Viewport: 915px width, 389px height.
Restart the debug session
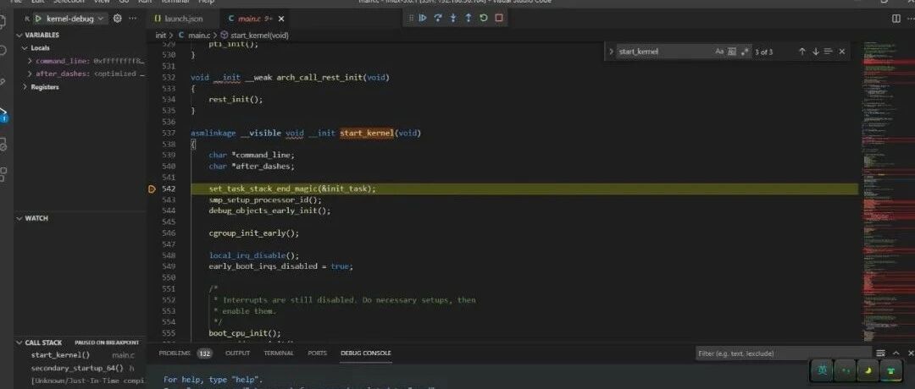pos(483,18)
